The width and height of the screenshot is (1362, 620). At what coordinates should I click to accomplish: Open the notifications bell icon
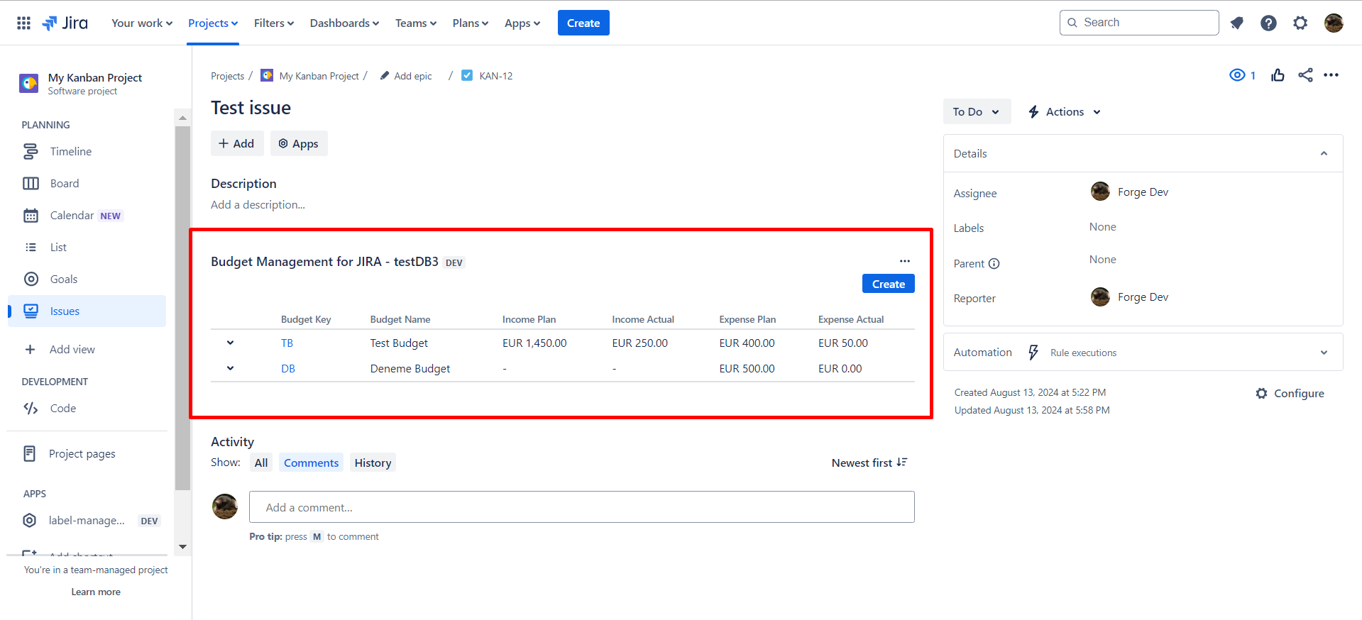1236,23
